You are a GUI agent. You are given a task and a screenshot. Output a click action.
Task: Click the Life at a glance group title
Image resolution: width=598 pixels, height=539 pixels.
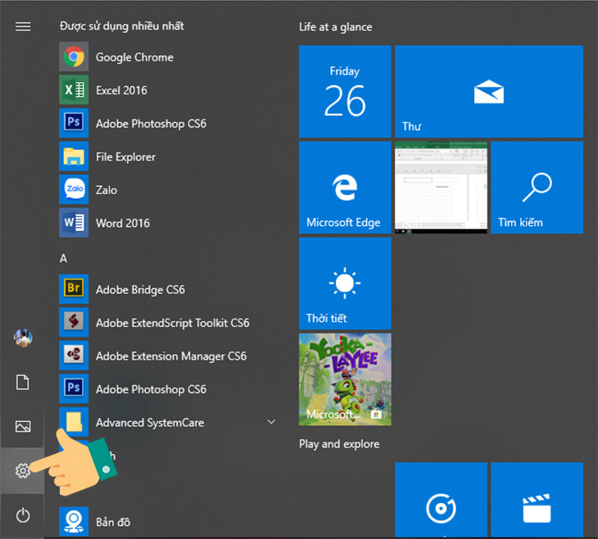(335, 27)
